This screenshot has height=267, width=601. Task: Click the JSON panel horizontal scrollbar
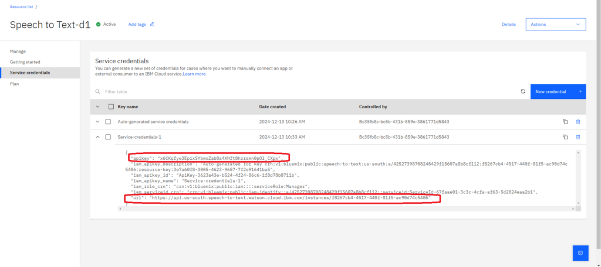pos(347,208)
